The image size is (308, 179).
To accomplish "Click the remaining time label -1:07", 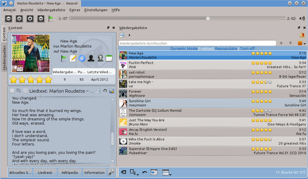I will point(62,19).
